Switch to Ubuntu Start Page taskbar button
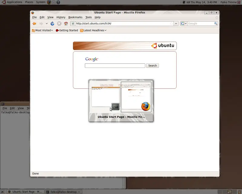 25,192
